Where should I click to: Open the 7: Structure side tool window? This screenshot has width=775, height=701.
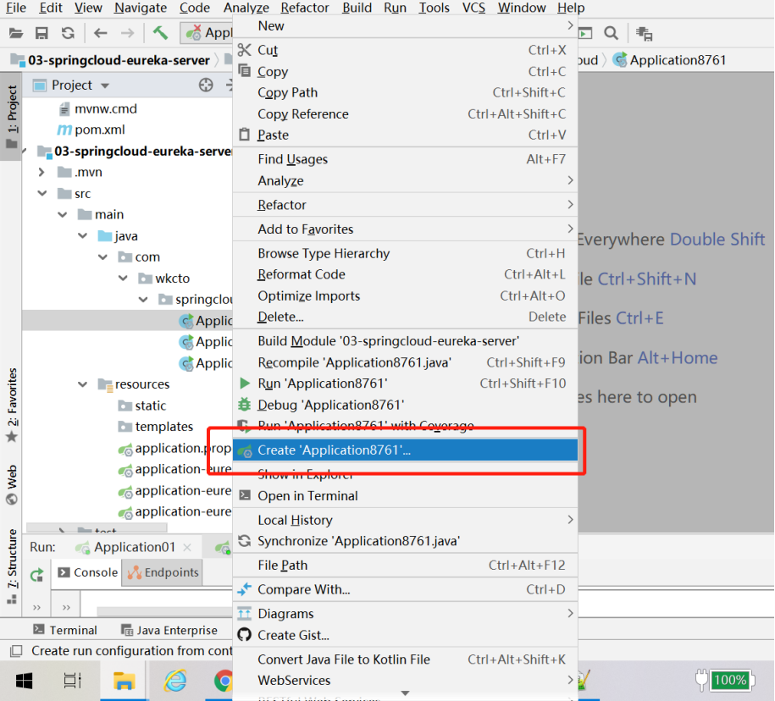11,566
